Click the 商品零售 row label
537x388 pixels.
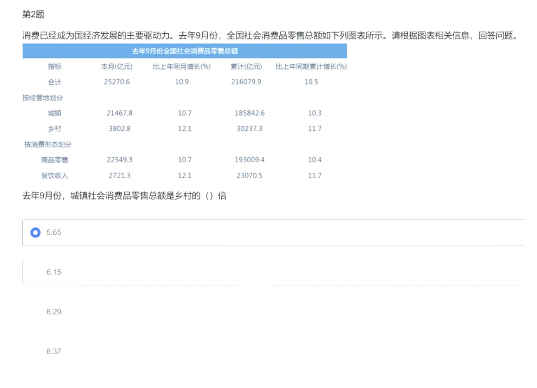pos(54,160)
